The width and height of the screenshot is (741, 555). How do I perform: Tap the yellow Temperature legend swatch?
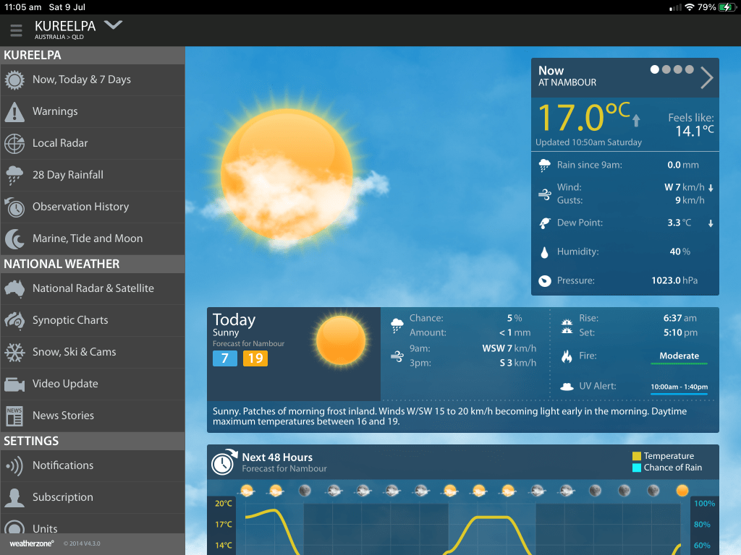(x=637, y=456)
